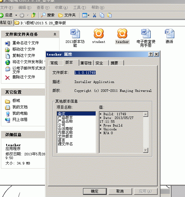
Task: Switch to the 常规 tab
Action: pos(56,63)
